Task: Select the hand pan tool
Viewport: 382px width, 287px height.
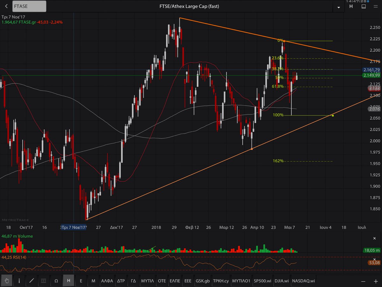Action: pos(7,281)
